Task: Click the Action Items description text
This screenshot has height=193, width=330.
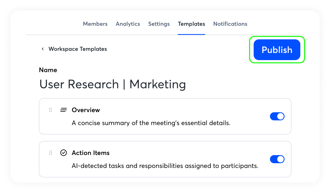Action: 165,166
